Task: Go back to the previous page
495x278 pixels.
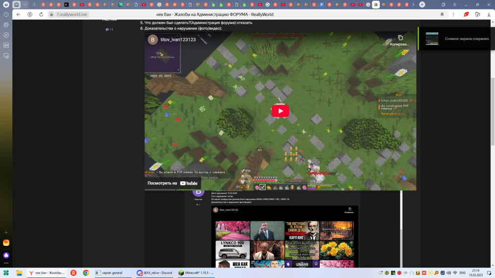Action: (x=19, y=14)
